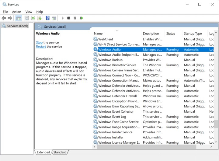Click the Show/Hide Console Tree toolbar icon
The width and height of the screenshot is (219, 161).
19,18
